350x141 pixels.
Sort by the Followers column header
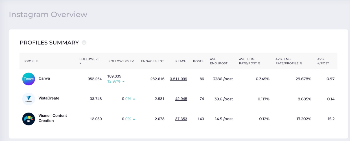[x=89, y=59]
